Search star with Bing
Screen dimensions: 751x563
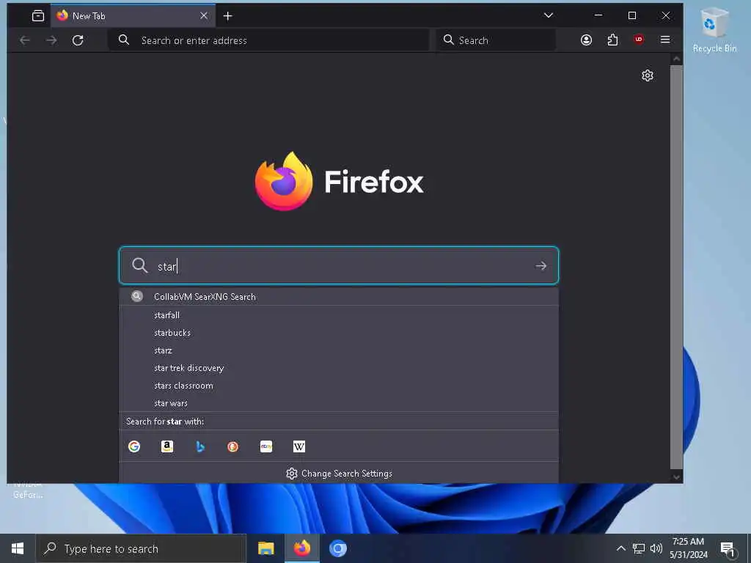click(200, 446)
